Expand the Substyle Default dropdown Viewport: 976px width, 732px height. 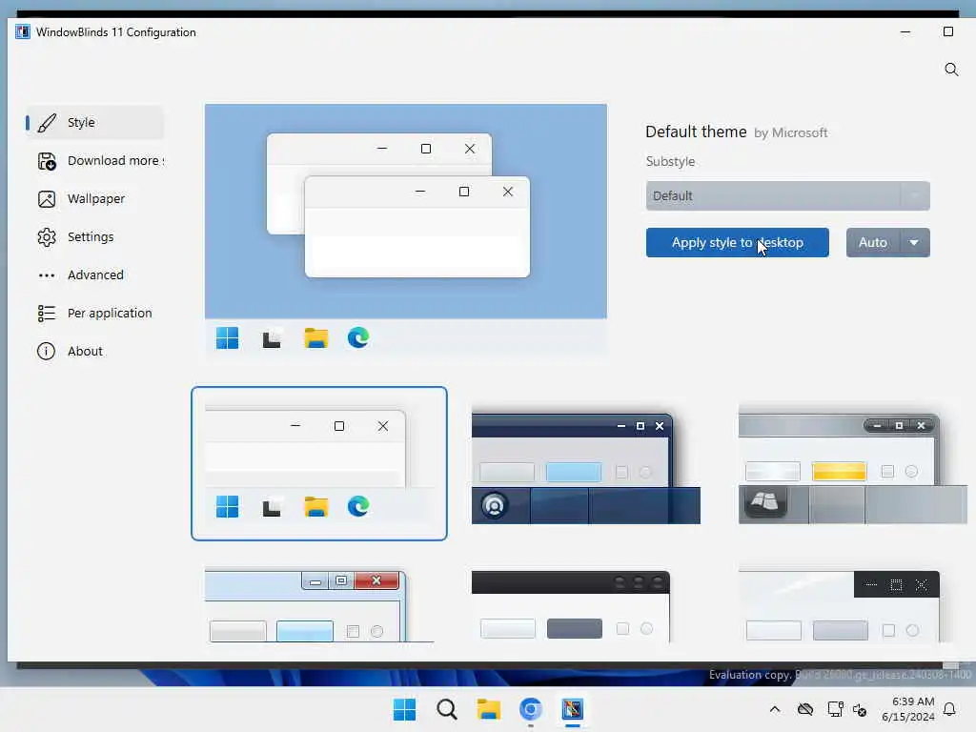pyautogui.click(x=788, y=196)
